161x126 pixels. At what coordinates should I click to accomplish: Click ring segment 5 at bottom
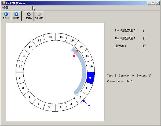(x=49, y=108)
